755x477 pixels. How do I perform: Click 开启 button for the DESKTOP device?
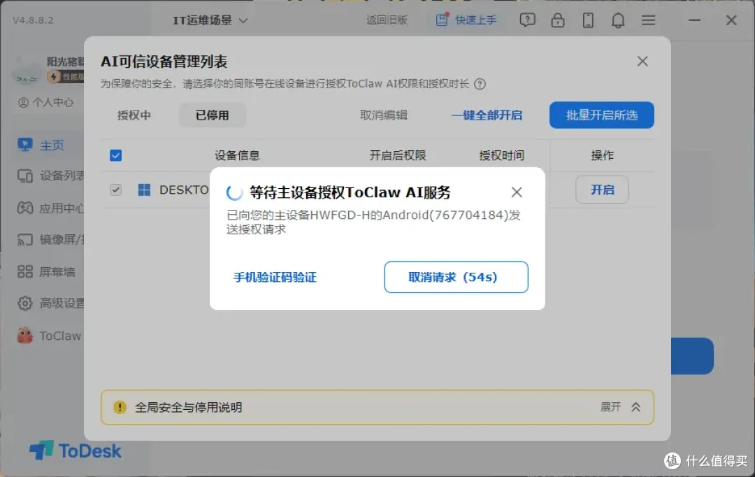(602, 190)
